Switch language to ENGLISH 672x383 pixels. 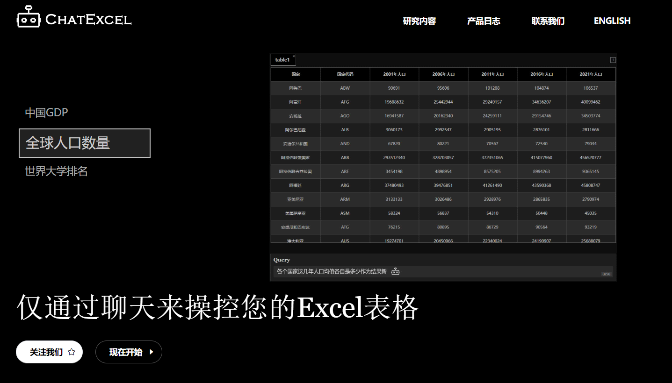pos(612,21)
